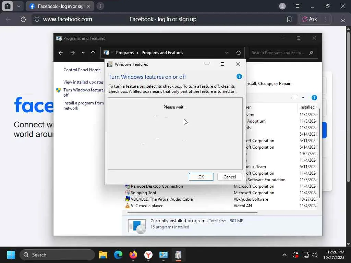Close the Facebook tab
Screen dimensions: 351x263
(x=88, y=6)
